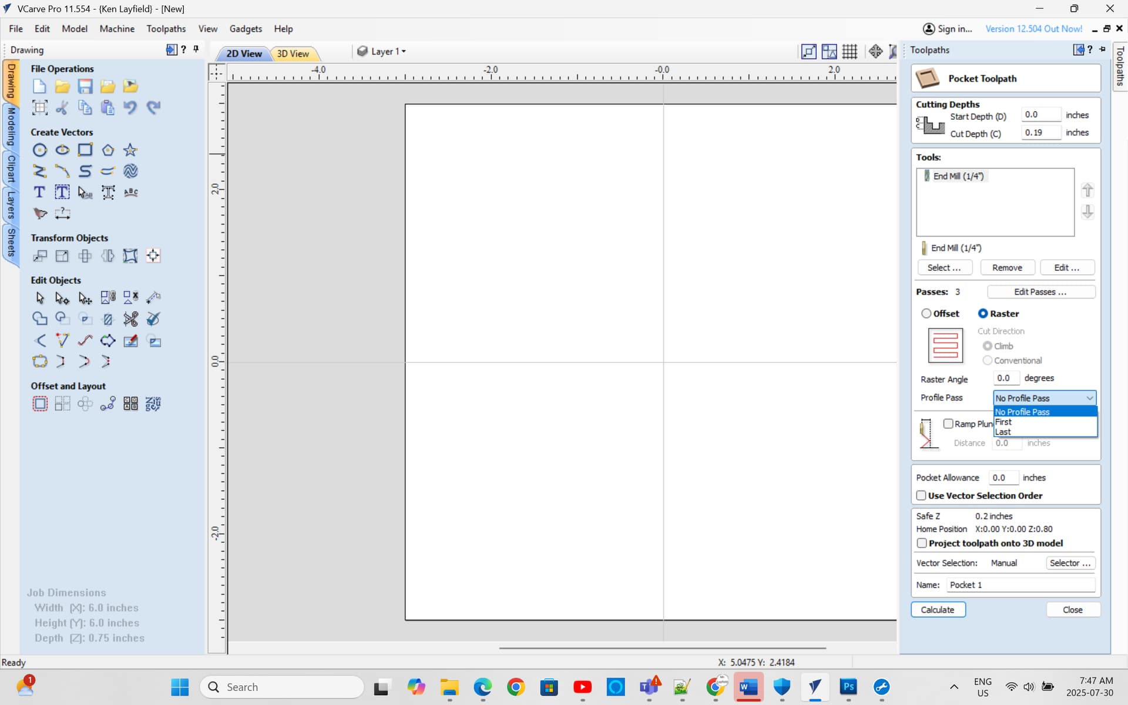This screenshot has height=705, width=1128.
Task: Click Select tool button
Action: point(944,268)
